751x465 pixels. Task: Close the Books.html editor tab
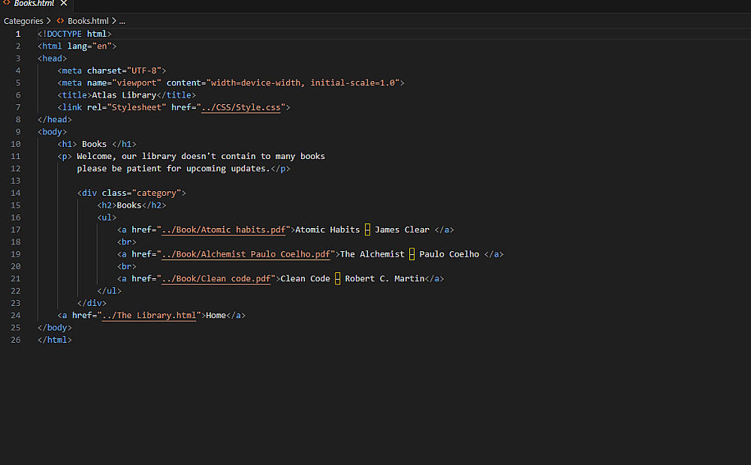[x=63, y=4]
